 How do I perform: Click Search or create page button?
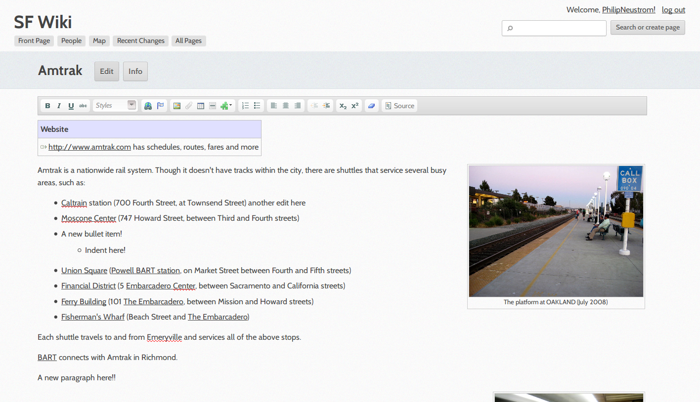[x=648, y=28]
